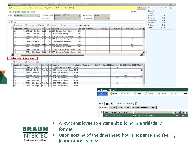
Task: Switch to the Setup tab
Action: tap(120, 108)
